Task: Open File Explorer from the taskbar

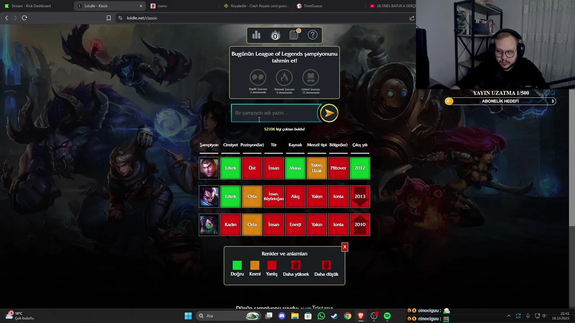Action: click(x=295, y=316)
